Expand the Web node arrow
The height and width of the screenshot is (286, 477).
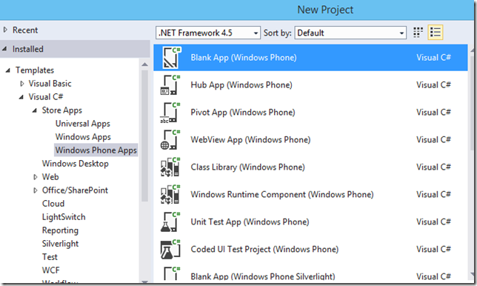[36, 177]
